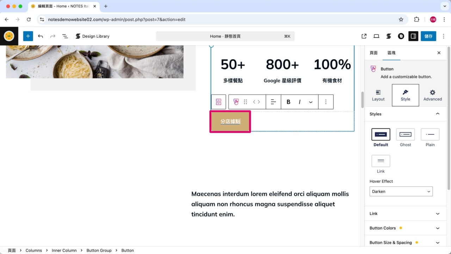Expand the Link panel
This screenshot has height=254, width=451.
point(405,213)
